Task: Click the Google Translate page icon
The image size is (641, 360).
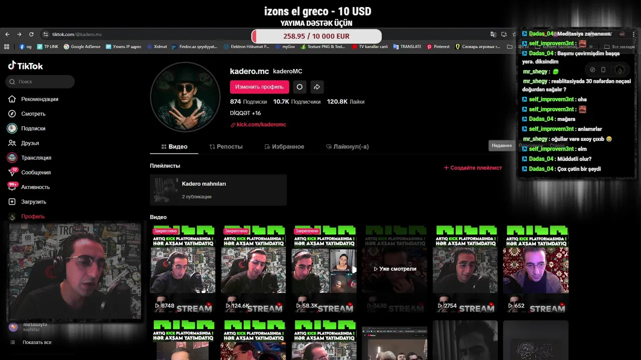Action: [x=493, y=34]
